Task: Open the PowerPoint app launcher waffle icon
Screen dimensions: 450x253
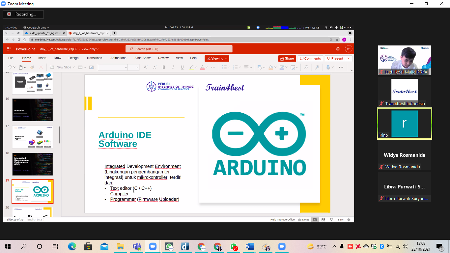Action: 9,49
